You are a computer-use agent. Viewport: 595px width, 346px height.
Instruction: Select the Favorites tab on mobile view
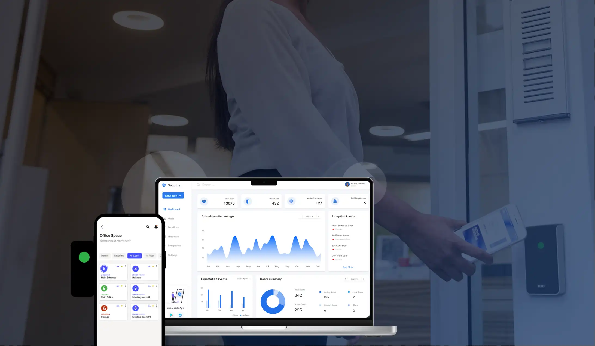tap(119, 255)
